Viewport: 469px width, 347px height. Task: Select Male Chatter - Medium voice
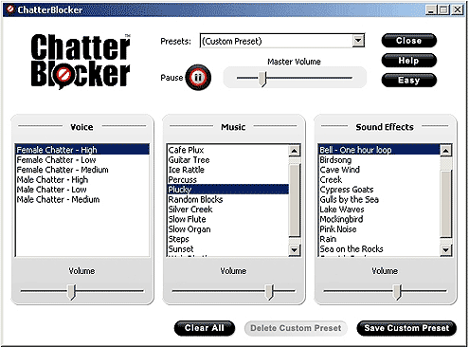coord(82,199)
